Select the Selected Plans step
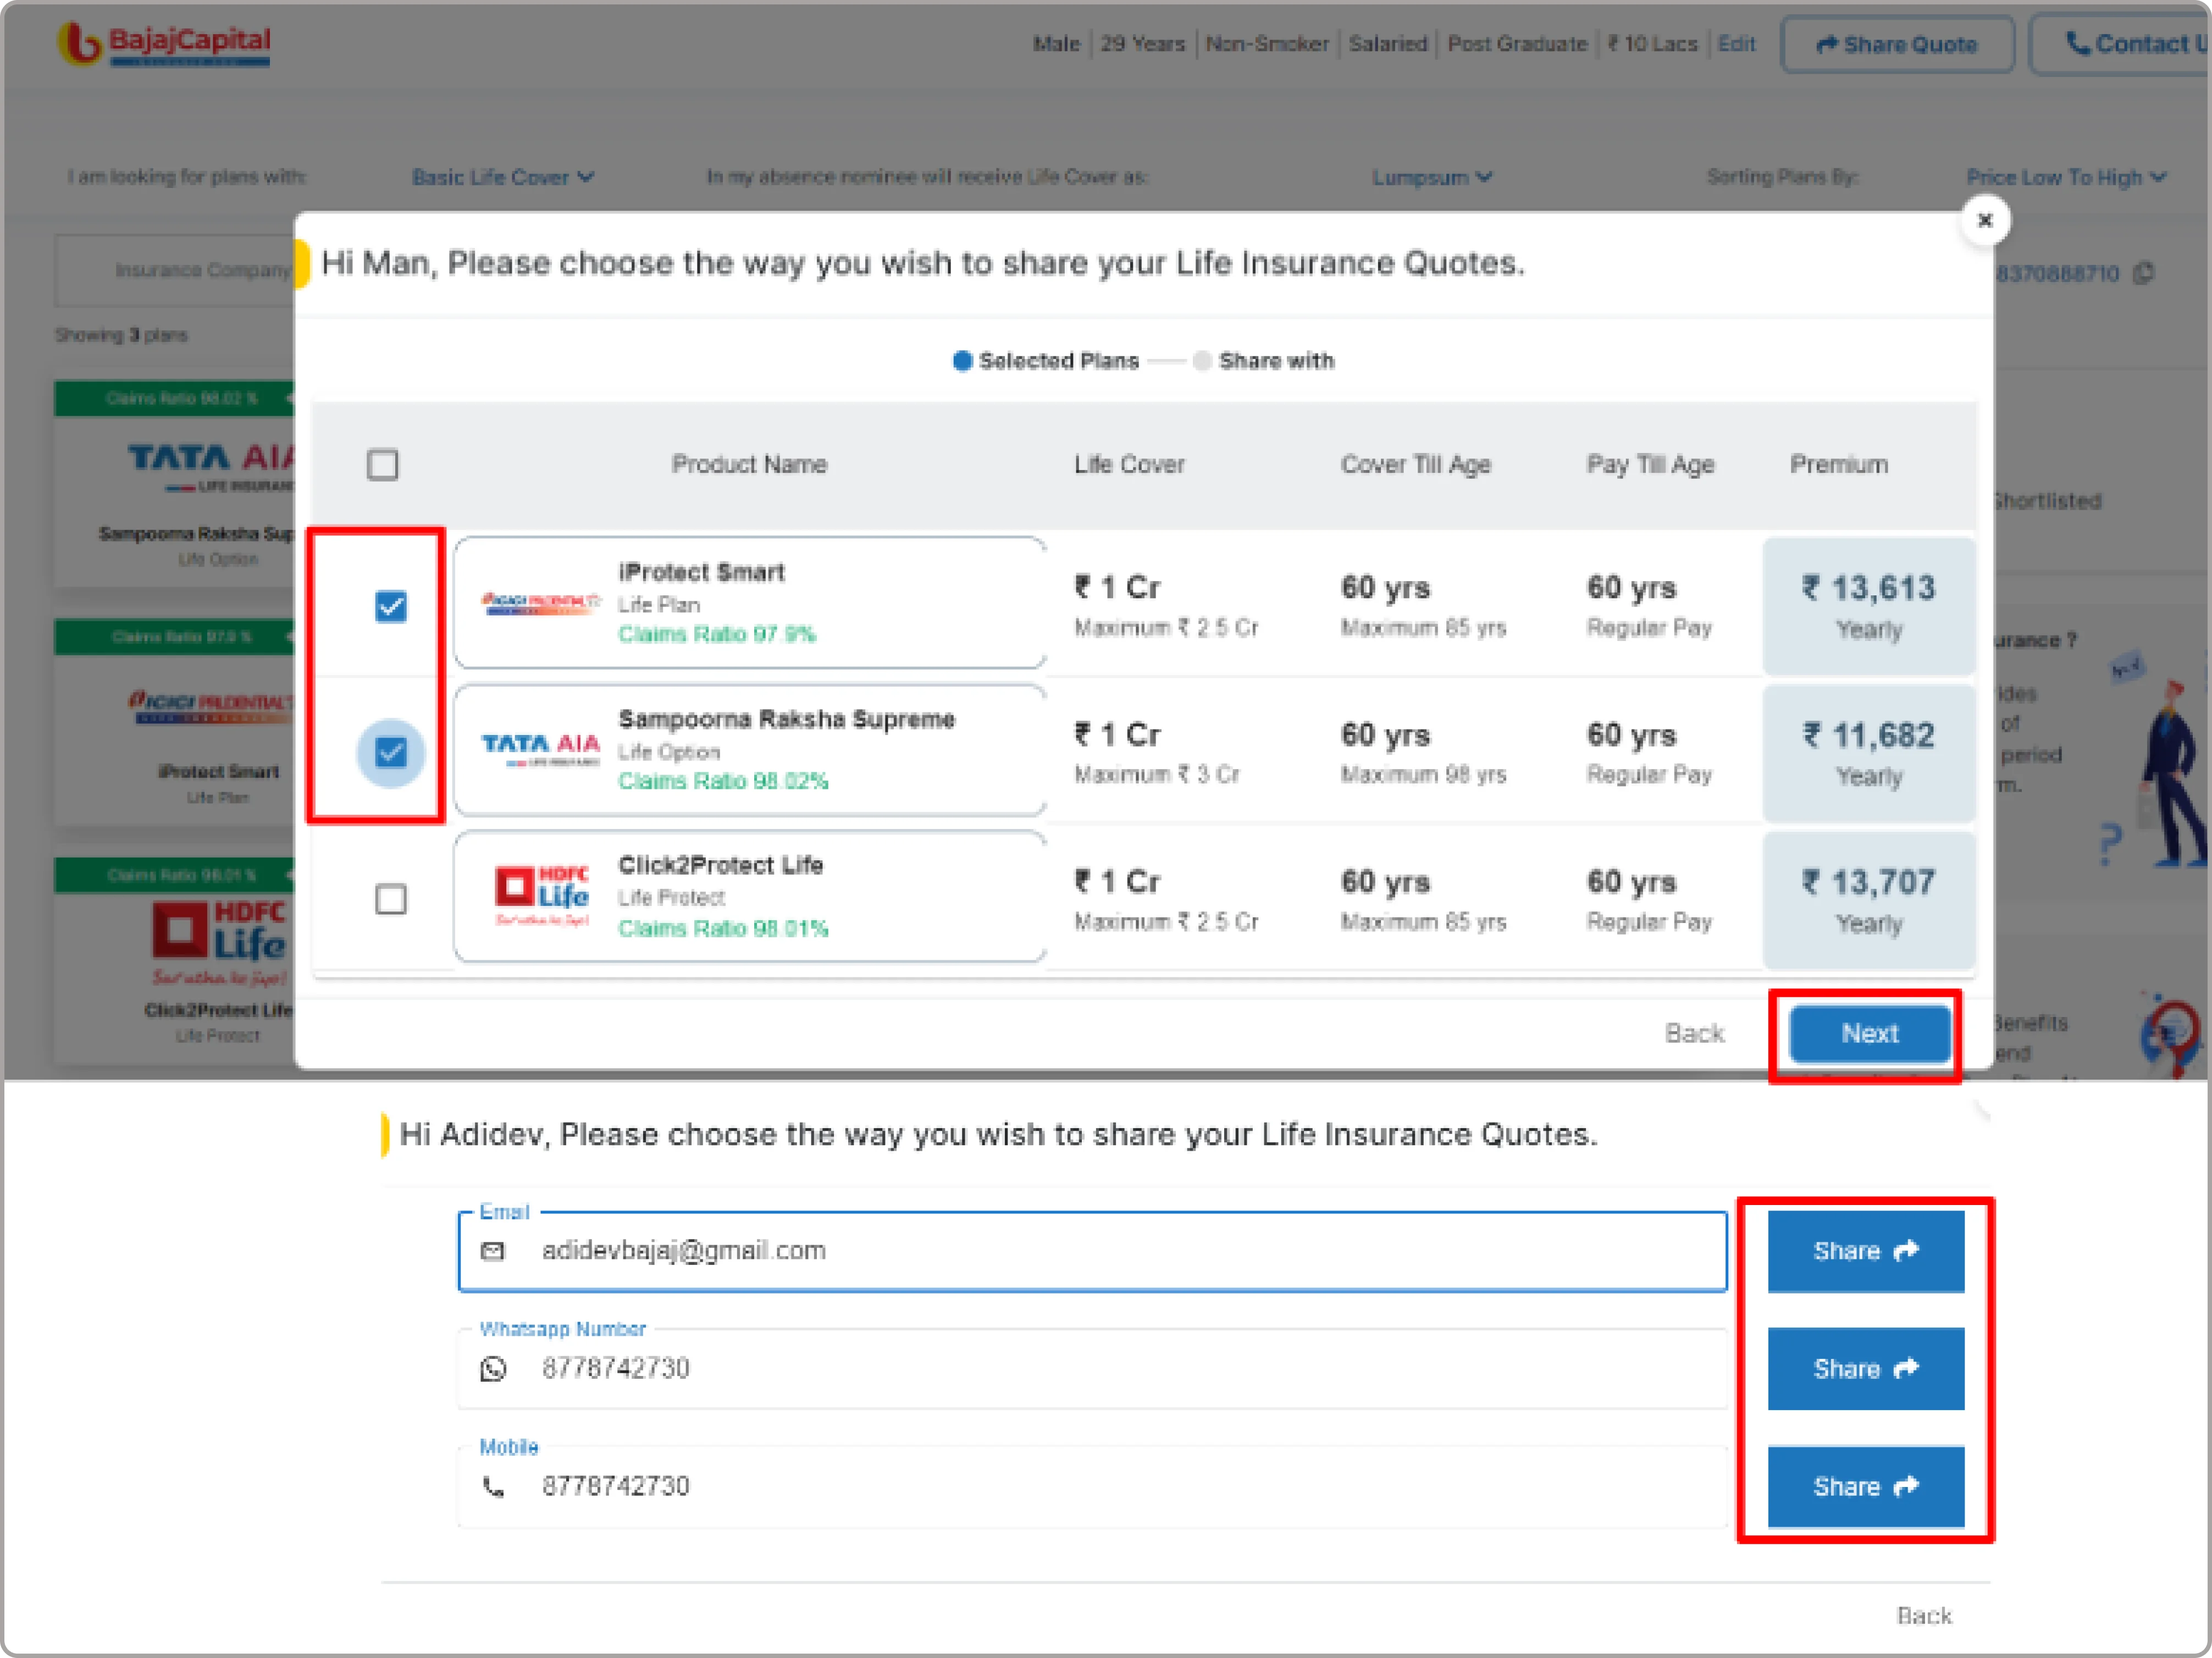This screenshot has width=2212, height=1658. click(x=1046, y=361)
